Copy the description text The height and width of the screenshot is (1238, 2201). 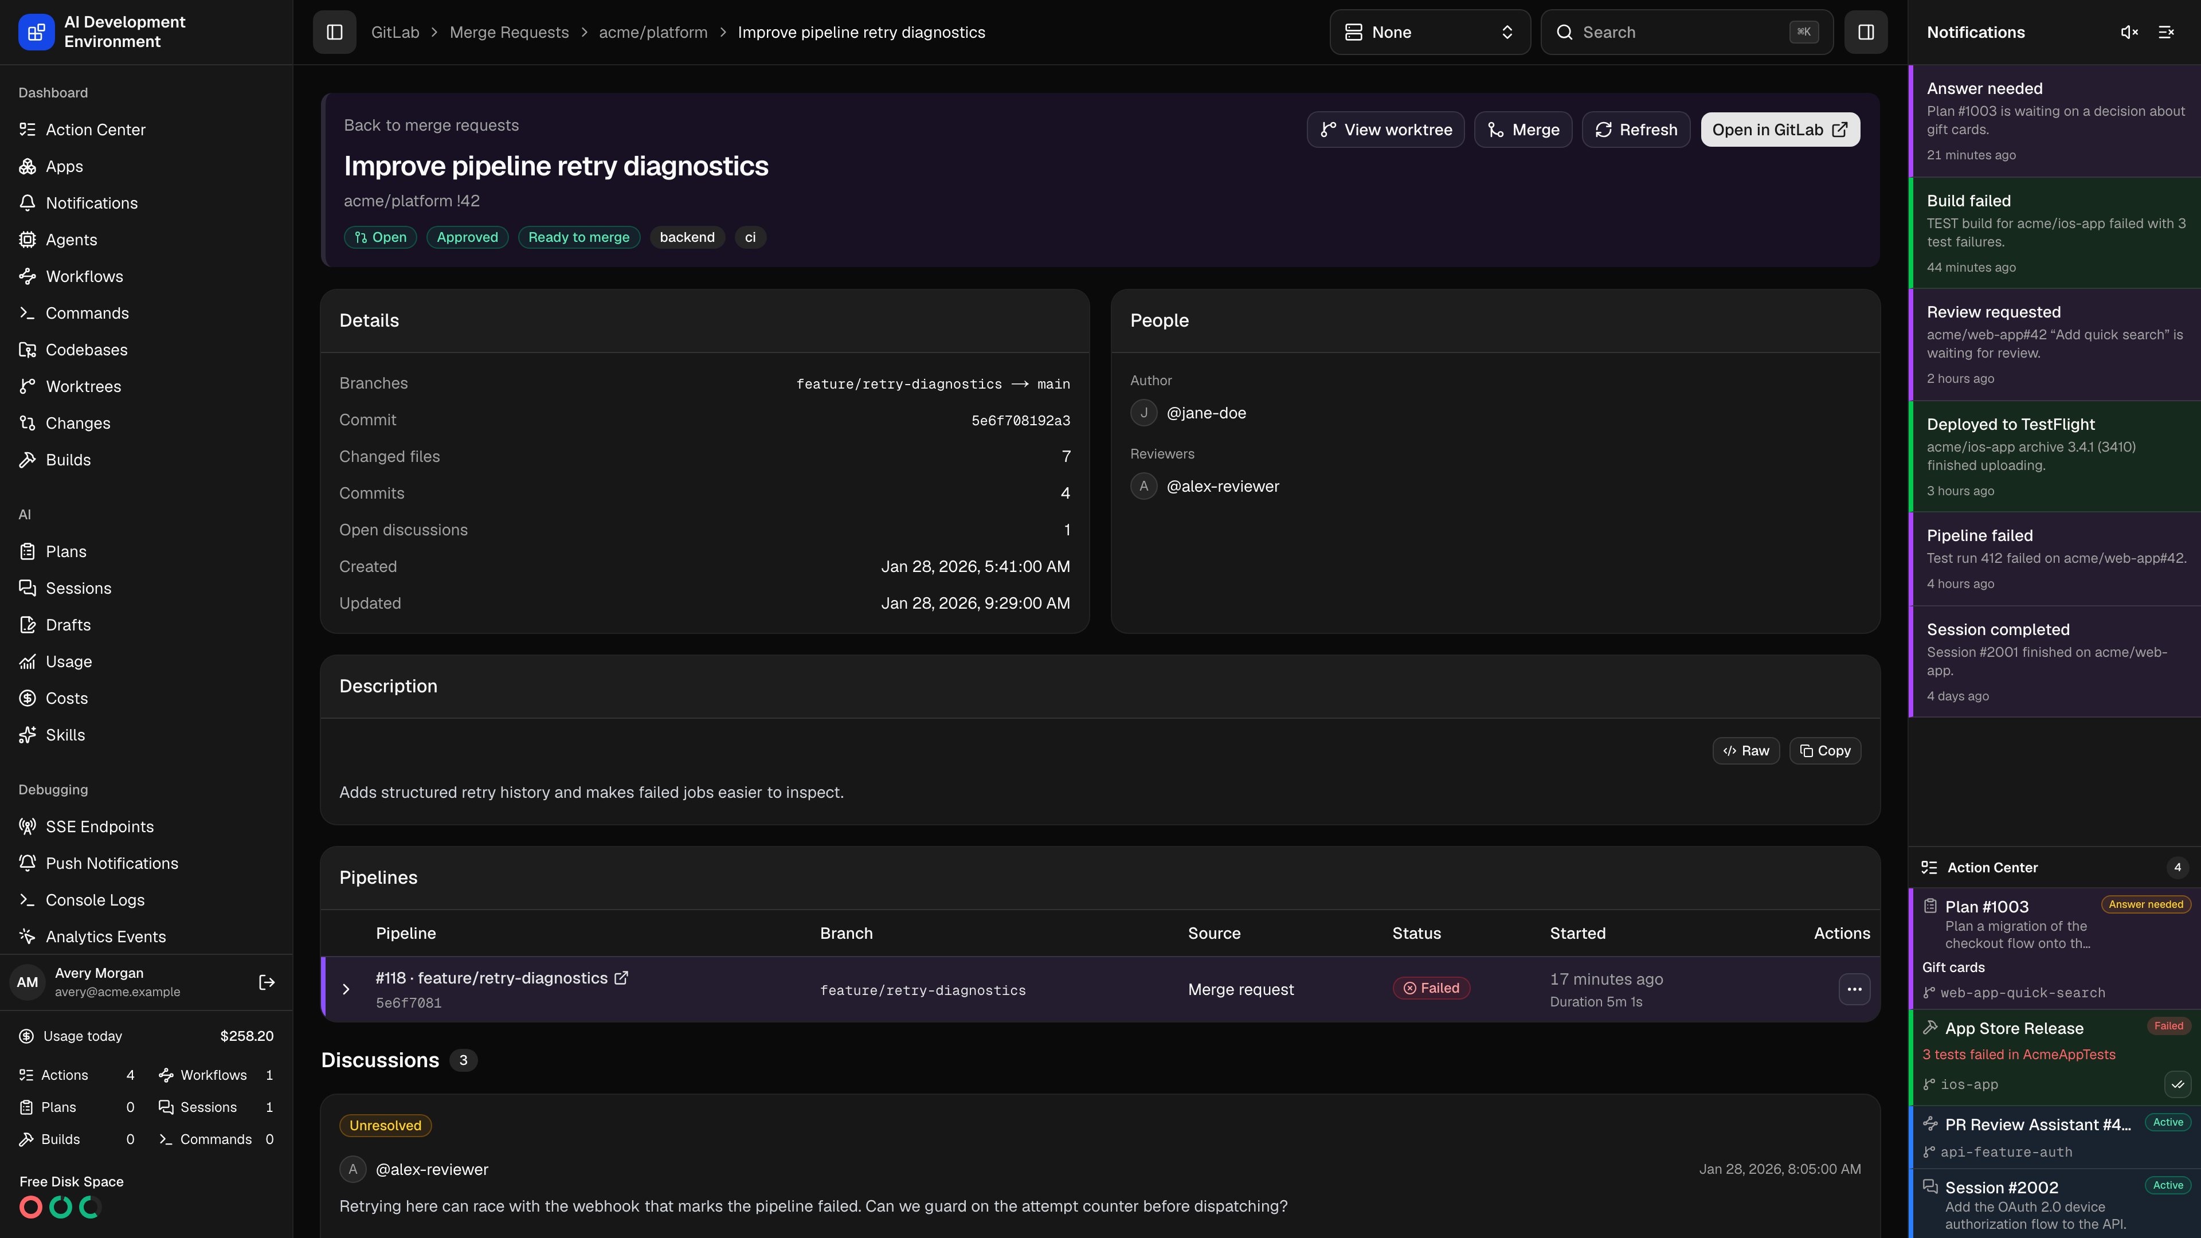tap(1825, 751)
